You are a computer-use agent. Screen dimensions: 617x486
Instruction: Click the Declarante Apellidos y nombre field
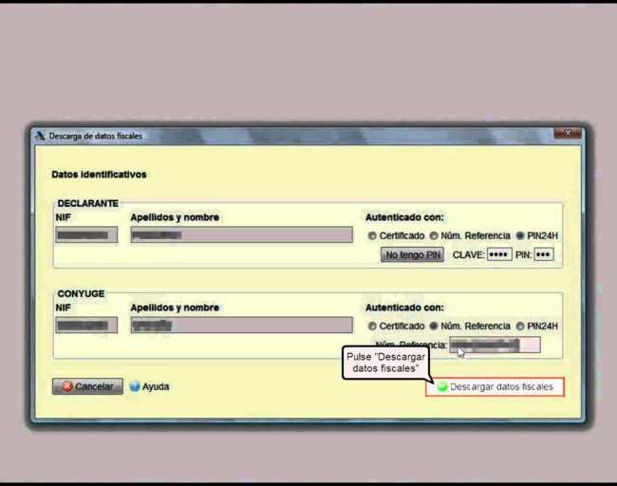241,234
